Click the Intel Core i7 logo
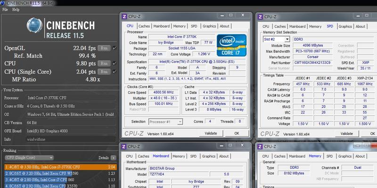This screenshot has height=188, width=377. pyautogui.click(x=231, y=45)
